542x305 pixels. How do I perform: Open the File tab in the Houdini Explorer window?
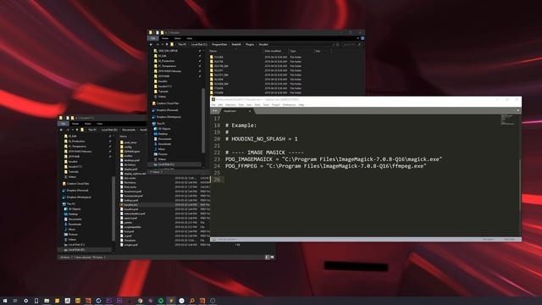coord(152,38)
